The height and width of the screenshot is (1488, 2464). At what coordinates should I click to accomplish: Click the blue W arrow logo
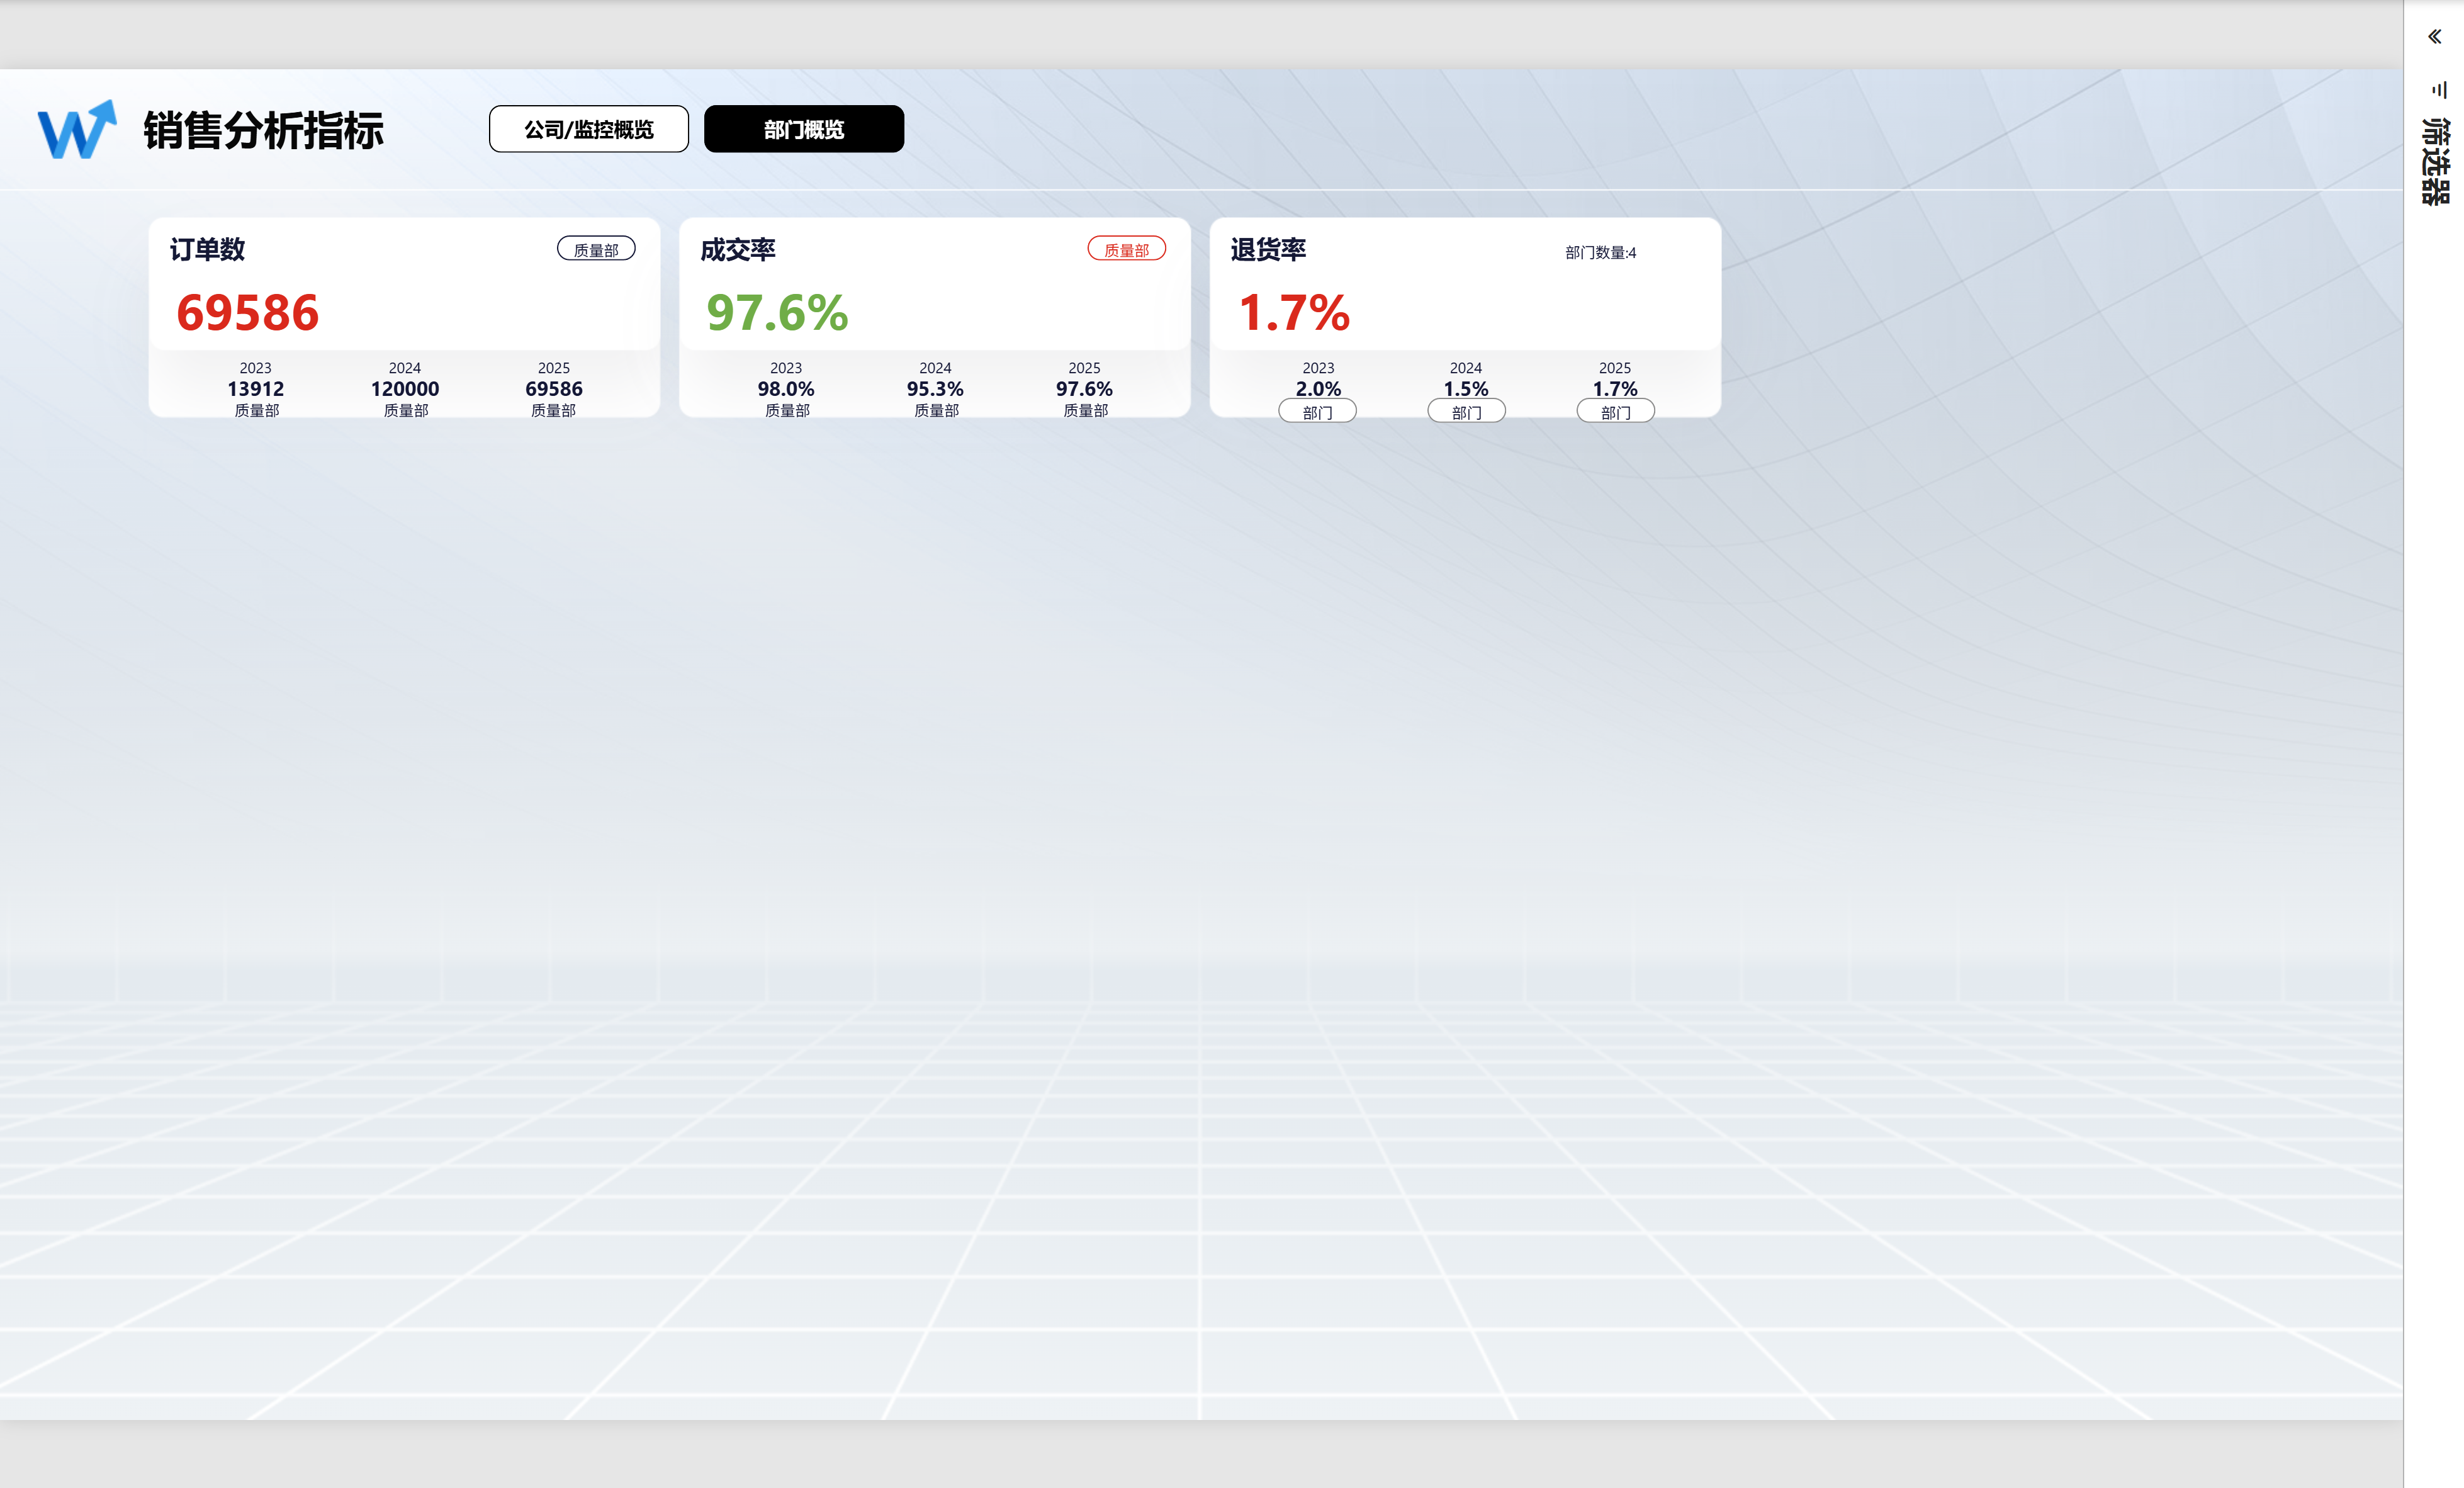pos(77,129)
